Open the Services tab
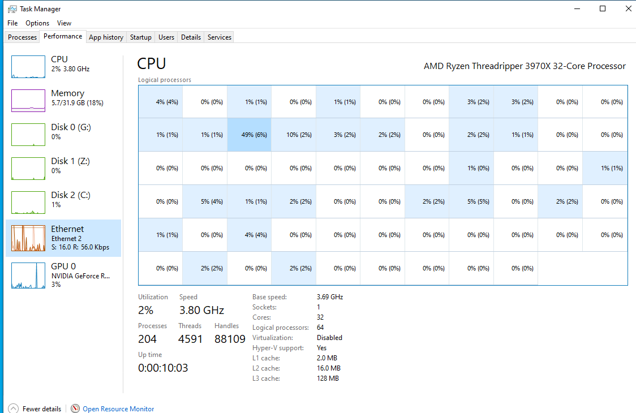The width and height of the screenshot is (636, 413). 219,37
